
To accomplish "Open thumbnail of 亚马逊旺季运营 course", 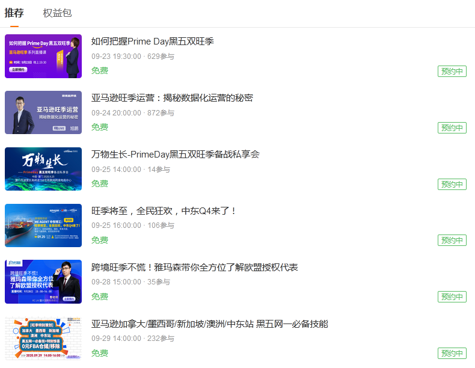I will 43,112.
